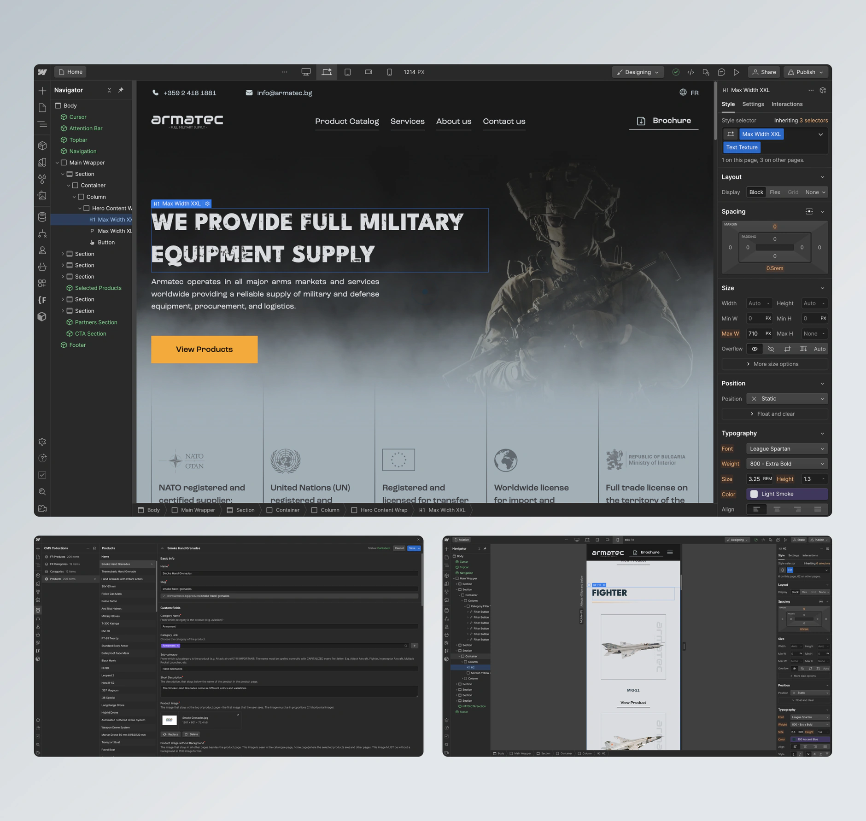866x821 pixels.
Task: Set Display to Flex
Action: [x=775, y=192]
